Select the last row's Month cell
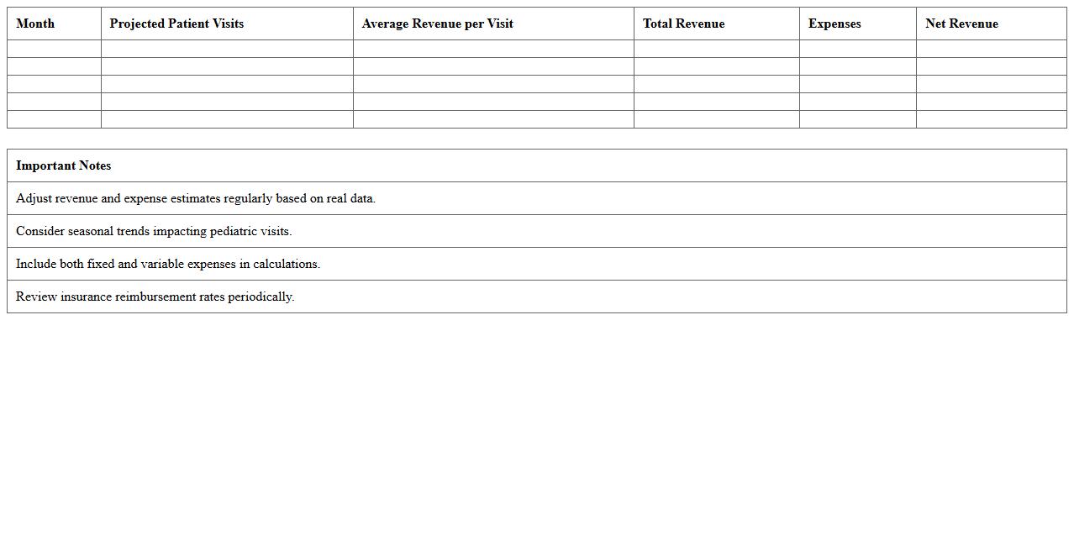1074x546 pixels. click(54, 118)
